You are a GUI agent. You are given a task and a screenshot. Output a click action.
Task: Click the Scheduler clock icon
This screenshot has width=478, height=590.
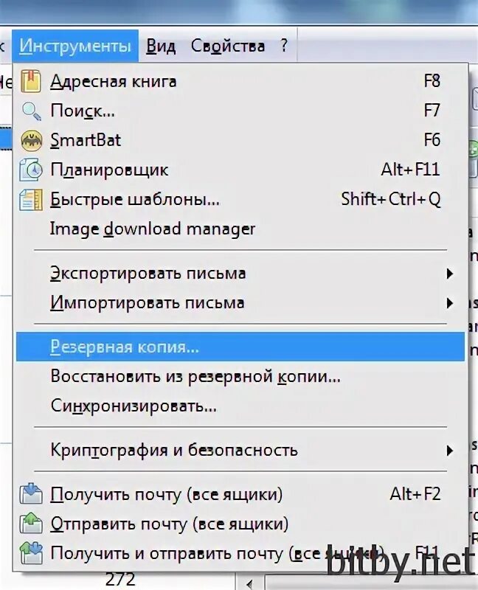point(32,170)
